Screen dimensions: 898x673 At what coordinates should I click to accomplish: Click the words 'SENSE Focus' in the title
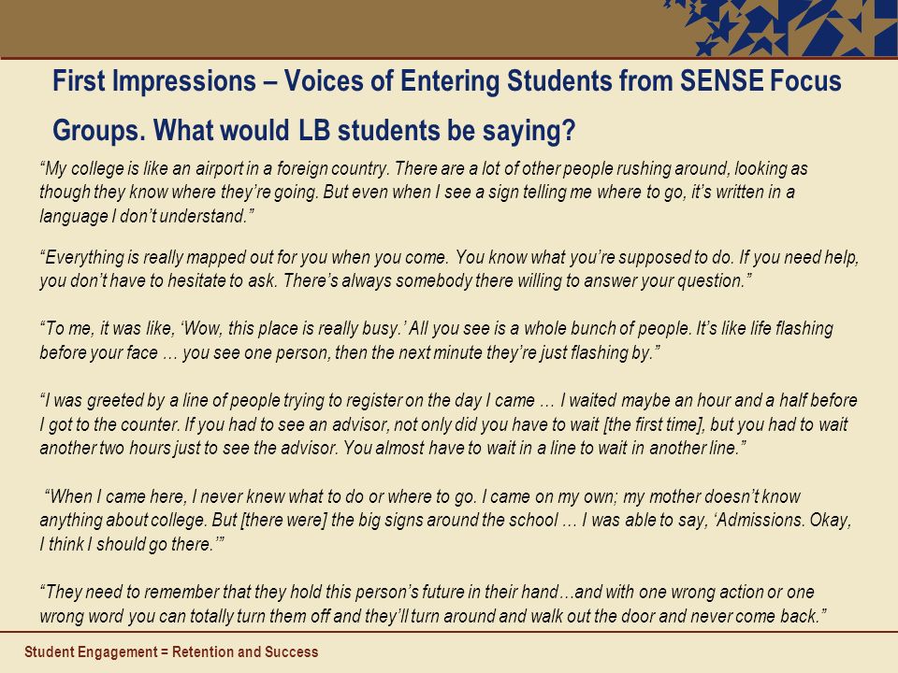click(760, 80)
